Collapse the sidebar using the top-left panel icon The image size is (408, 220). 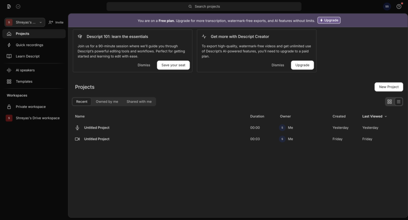(x=9, y=6)
